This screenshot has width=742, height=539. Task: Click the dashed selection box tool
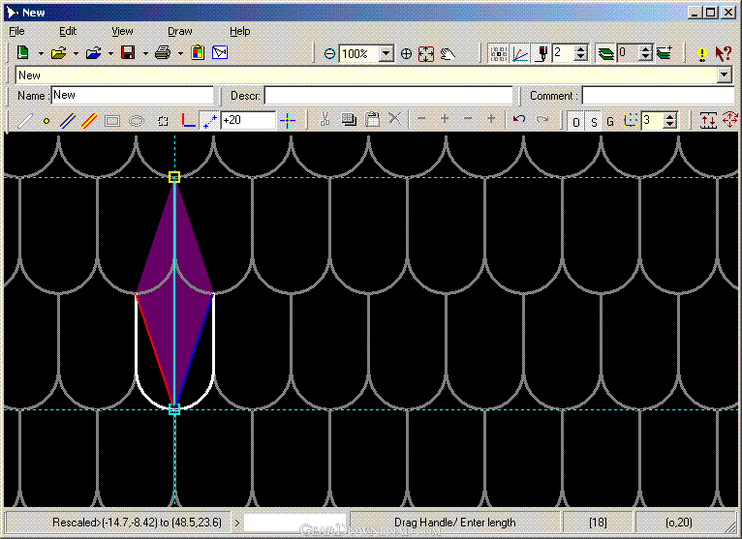pos(163,121)
